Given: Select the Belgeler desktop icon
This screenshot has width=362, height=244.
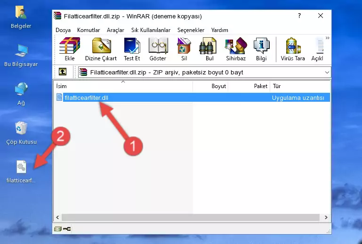Looking at the screenshot, I should (x=21, y=17).
